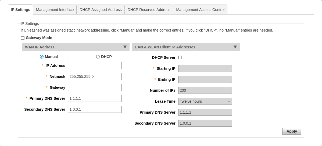This screenshot has width=322, height=146.
Task: Click the Apply button
Action: tap(292, 131)
